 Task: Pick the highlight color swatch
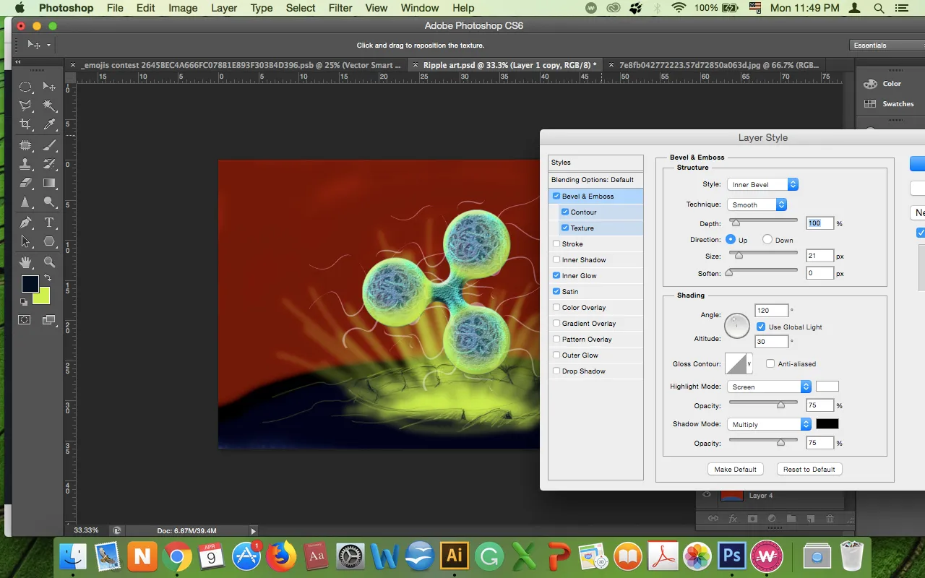(x=827, y=387)
